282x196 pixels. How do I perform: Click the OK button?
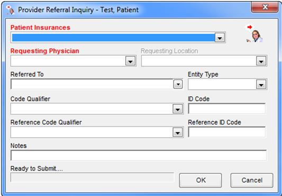pos(201,180)
